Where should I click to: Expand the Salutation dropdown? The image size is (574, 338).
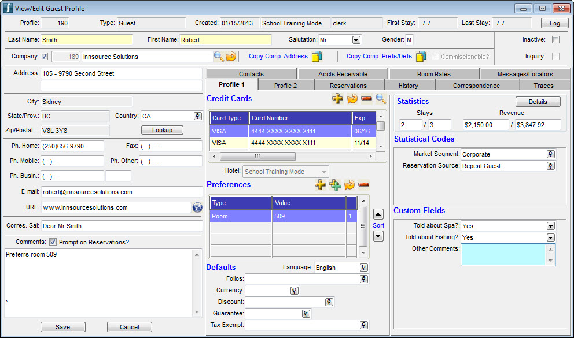click(x=356, y=40)
